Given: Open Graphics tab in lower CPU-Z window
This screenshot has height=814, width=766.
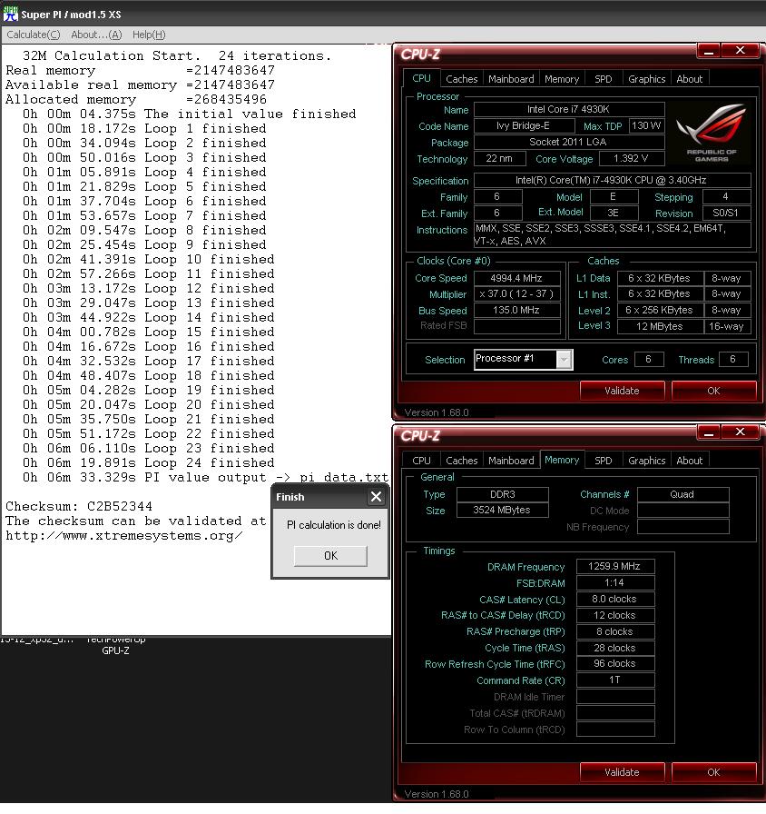Looking at the screenshot, I should [647, 461].
